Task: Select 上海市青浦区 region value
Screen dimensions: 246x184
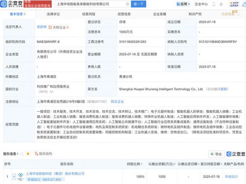Action: coord(47,77)
